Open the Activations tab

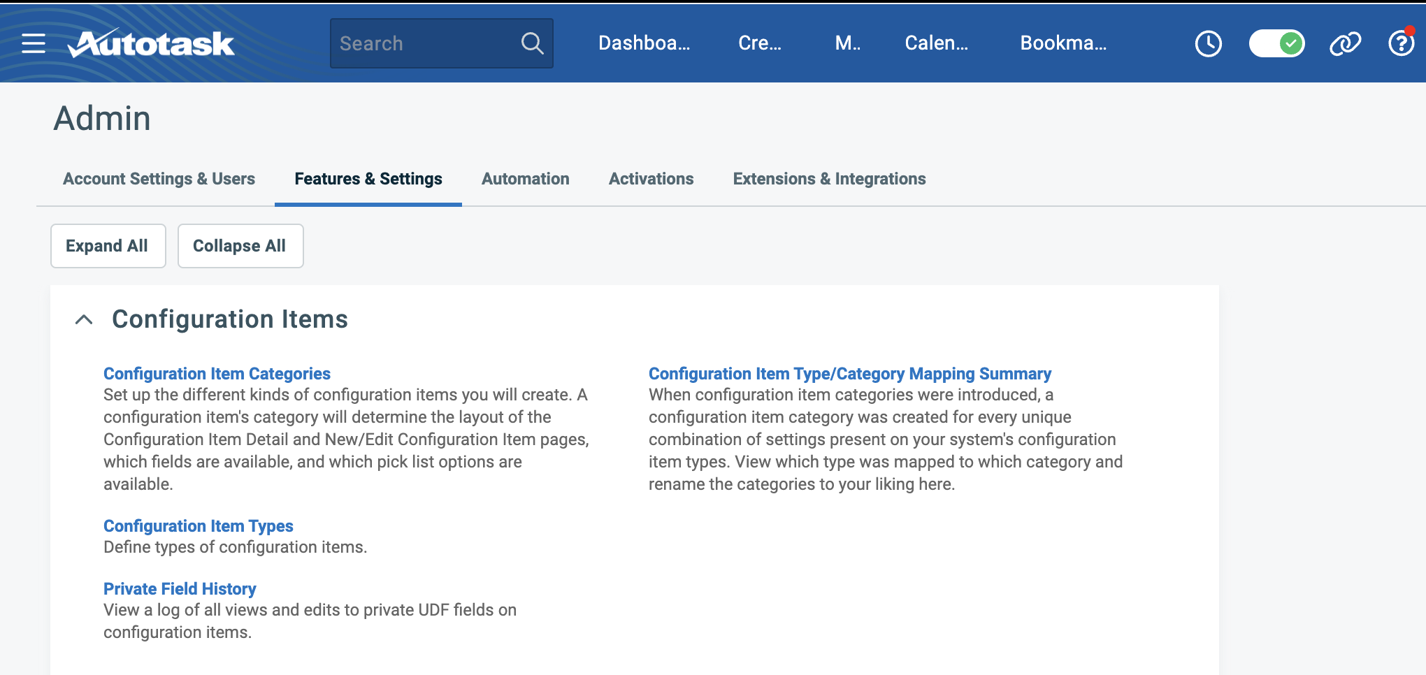click(651, 179)
